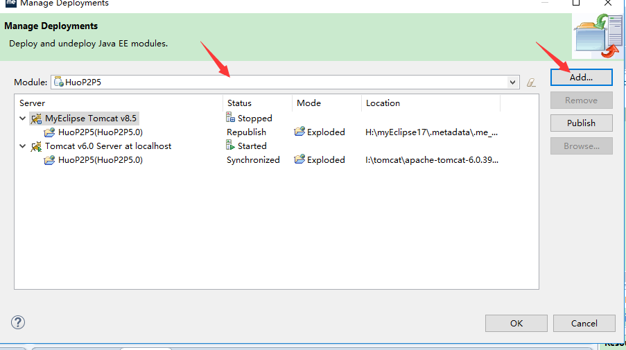Viewport: 626px width, 350px height.
Task: Open help via the question mark icon
Action: (x=18, y=322)
